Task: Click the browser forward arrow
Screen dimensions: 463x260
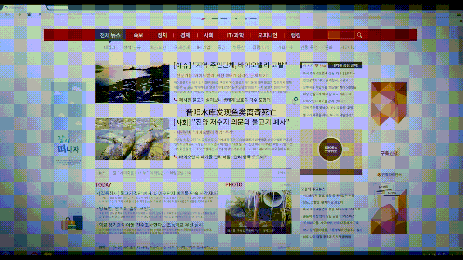Action: click(x=18, y=14)
